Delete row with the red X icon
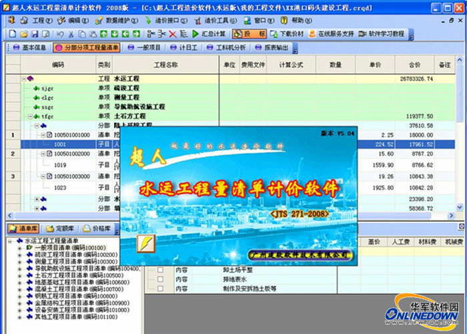Screen dimensions: 467x334 [x=172, y=34]
